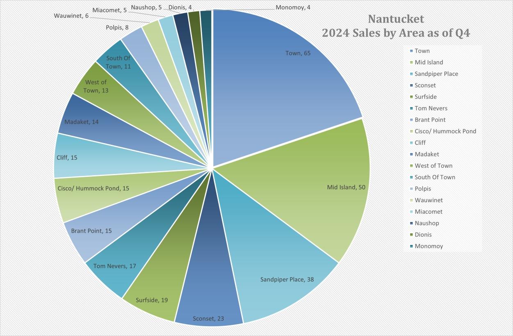This screenshot has height=336, width=513.
Task: Select the Sconset, 23 slice label
Action: [x=208, y=318]
